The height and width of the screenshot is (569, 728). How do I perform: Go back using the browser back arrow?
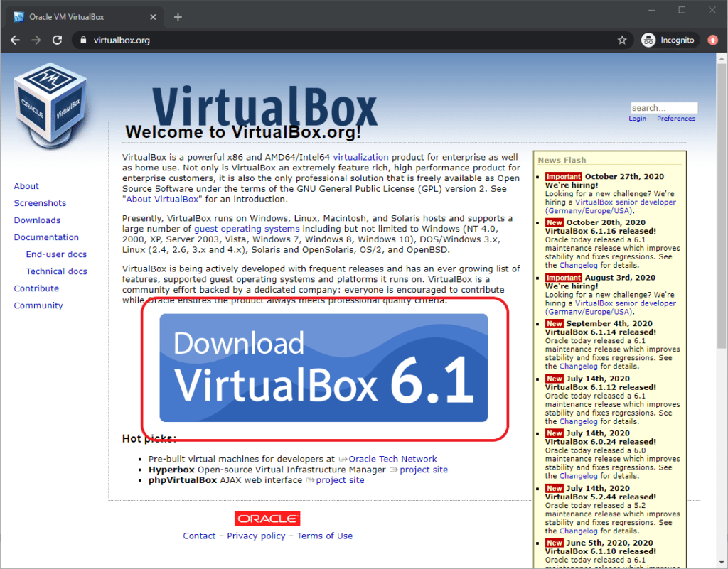15,40
